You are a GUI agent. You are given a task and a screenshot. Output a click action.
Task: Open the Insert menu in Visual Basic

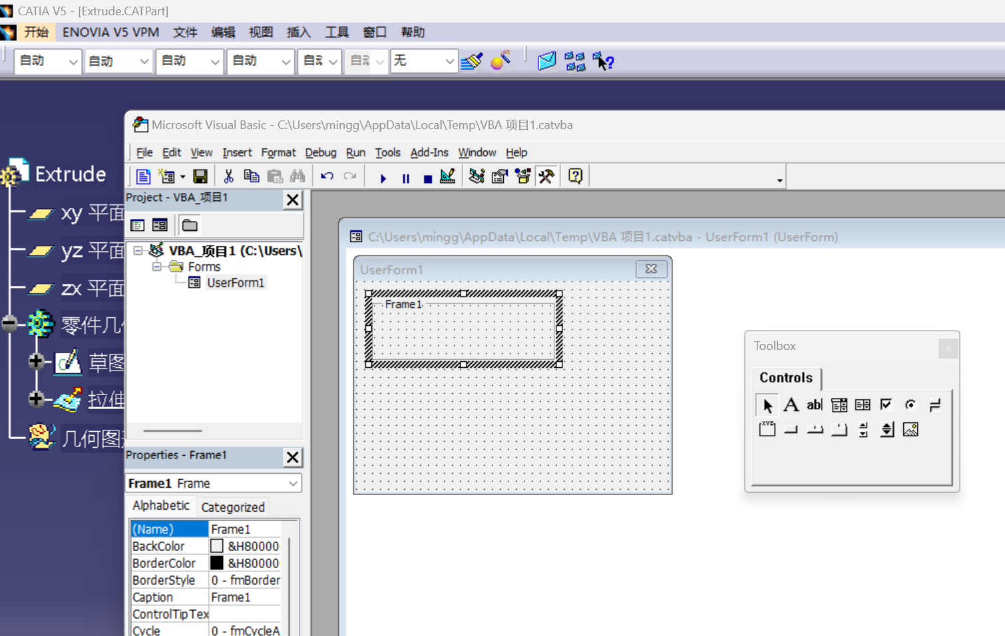(x=237, y=152)
